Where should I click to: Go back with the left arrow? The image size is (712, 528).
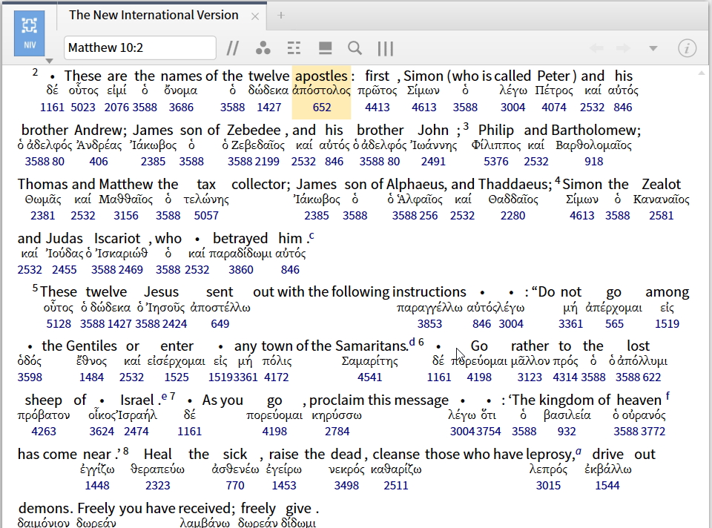[x=596, y=48]
